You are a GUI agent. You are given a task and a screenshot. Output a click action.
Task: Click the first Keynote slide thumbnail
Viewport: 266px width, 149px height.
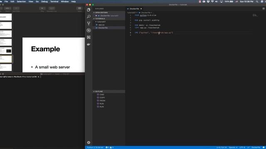pyautogui.click(x=6, y=17)
